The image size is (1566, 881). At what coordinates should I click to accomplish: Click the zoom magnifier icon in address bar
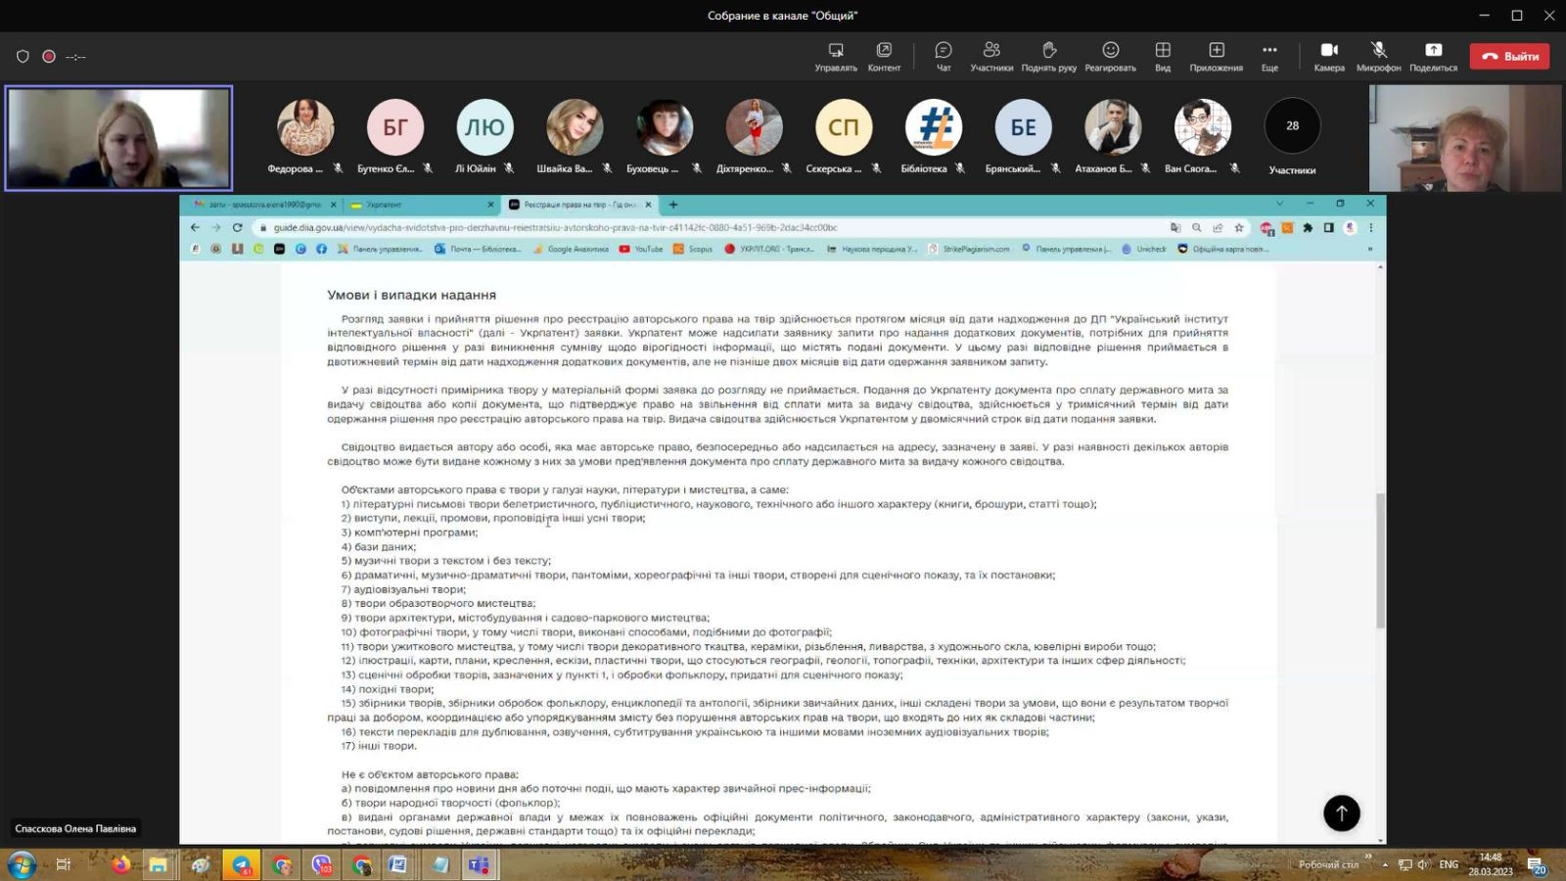(x=1197, y=228)
